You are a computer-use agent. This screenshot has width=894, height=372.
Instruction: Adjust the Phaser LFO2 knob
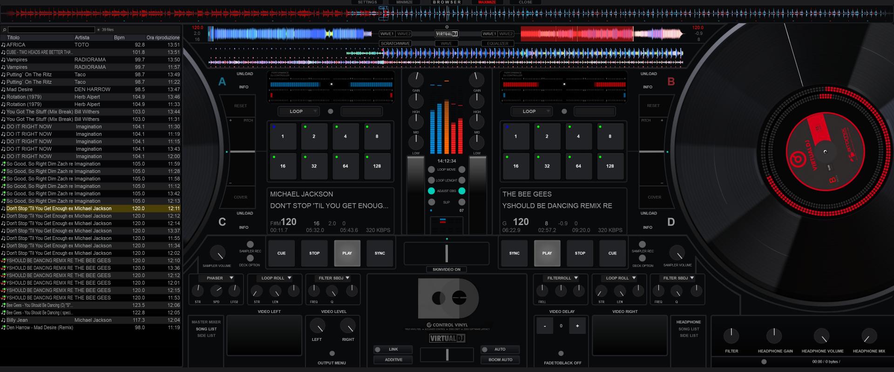click(x=234, y=291)
